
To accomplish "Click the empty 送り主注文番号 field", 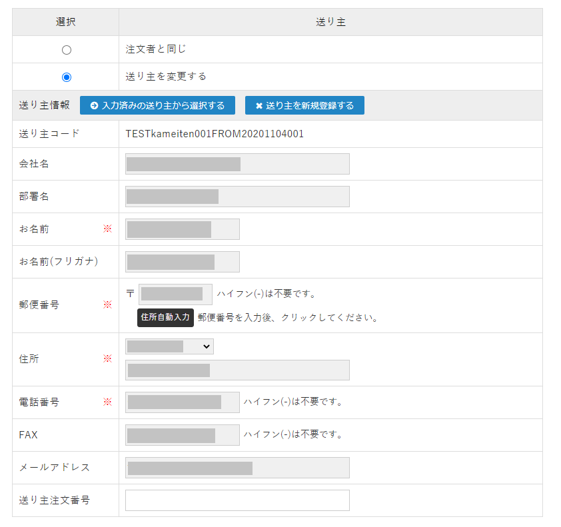I will click(x=237, y=500).
